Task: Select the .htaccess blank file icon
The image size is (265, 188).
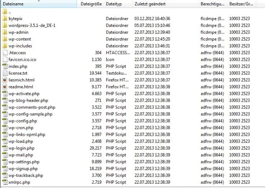Action: click(x=5, y=52)
